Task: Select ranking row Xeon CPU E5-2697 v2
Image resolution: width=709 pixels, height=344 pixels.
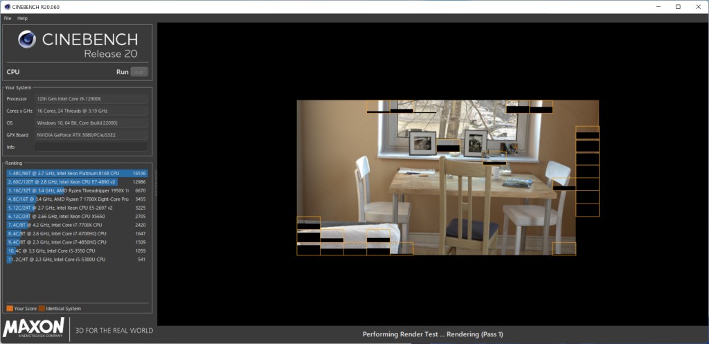Action: pos(77,208)
